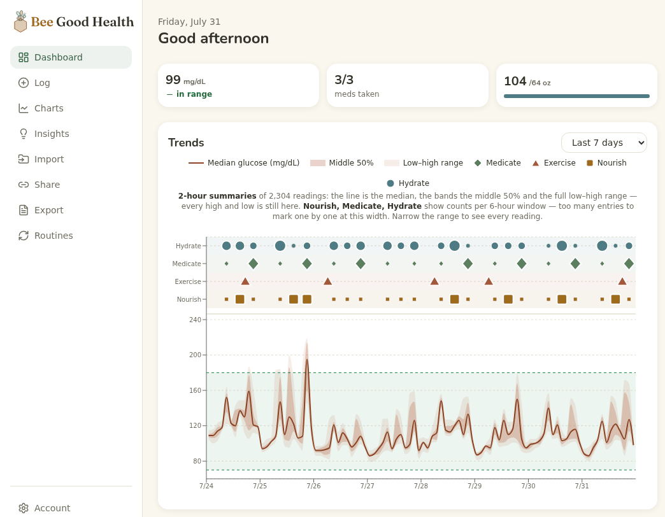Image resolution: width=665 pixels, height=517 pixels.
Task: Expand the Last 7 days dropdown
Action: coord(604,143)
